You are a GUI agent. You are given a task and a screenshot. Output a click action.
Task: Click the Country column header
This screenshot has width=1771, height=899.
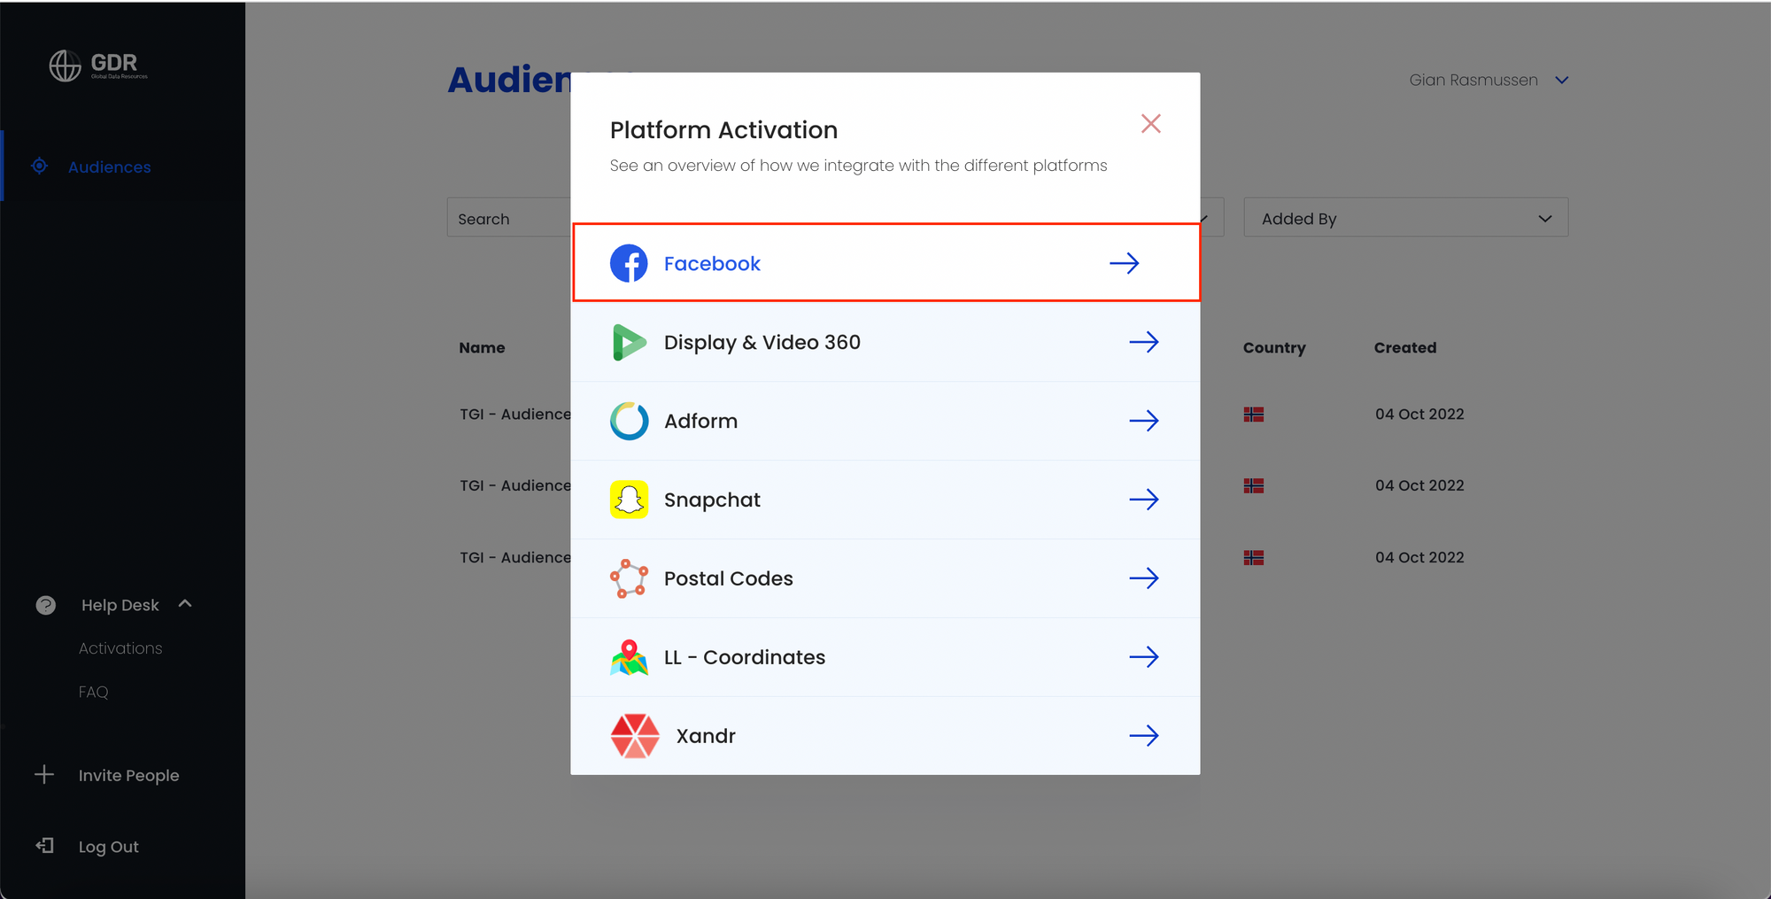click(1273, 348)
